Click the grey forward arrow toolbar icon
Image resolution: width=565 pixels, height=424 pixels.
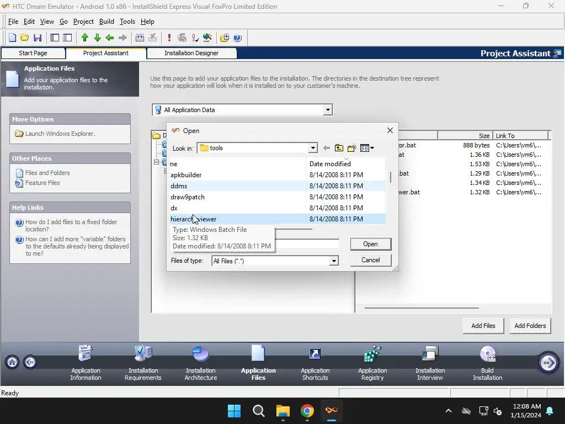122,38
